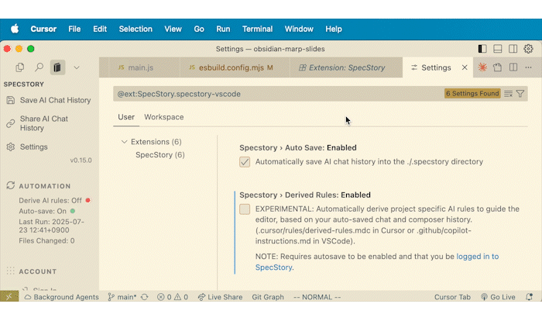Open Settings JSON file icon
The image size is (542, 321).
point(497,67)
